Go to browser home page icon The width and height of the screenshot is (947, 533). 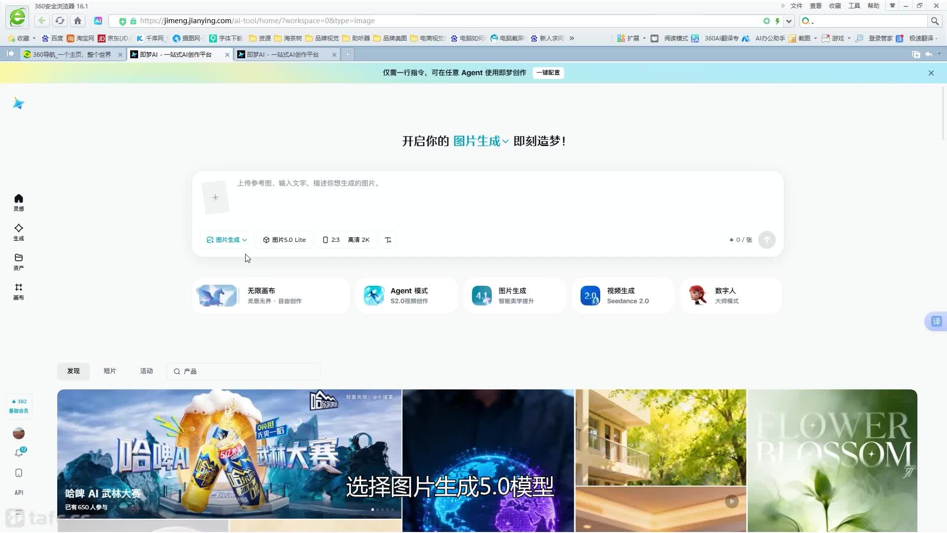pos(77,21)
